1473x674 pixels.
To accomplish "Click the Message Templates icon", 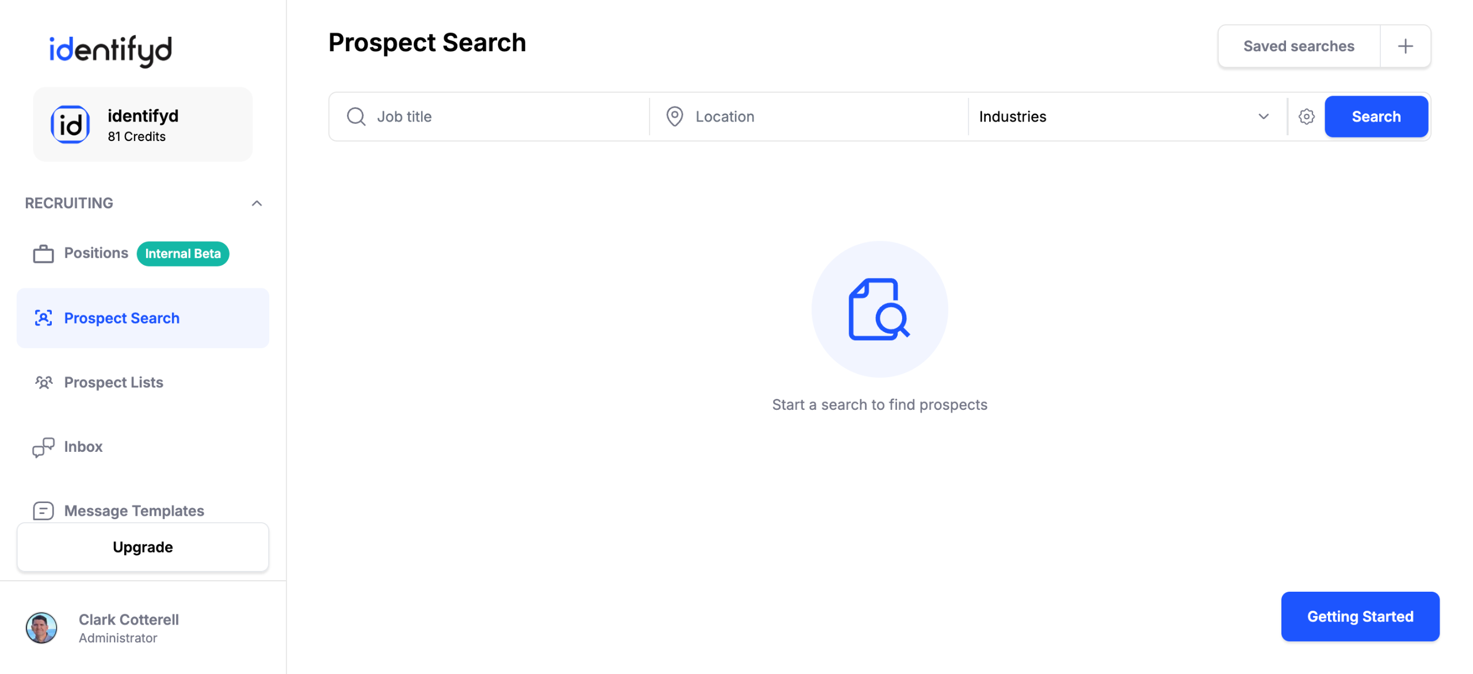I will click(43, 511).
